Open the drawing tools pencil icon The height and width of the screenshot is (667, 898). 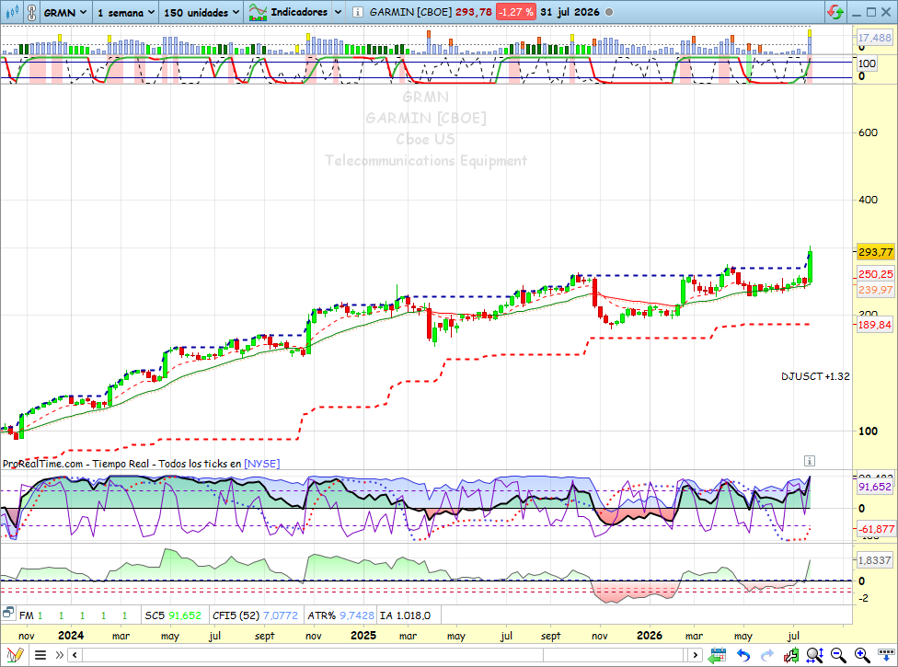tap(15, 654)
